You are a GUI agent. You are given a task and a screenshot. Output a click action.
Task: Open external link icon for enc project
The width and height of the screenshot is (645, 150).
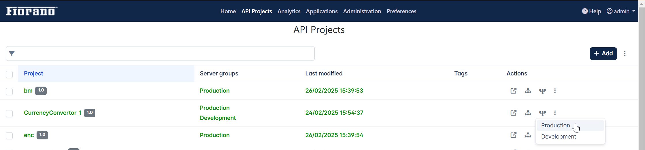pyautogui.click(x=513, y=135)
